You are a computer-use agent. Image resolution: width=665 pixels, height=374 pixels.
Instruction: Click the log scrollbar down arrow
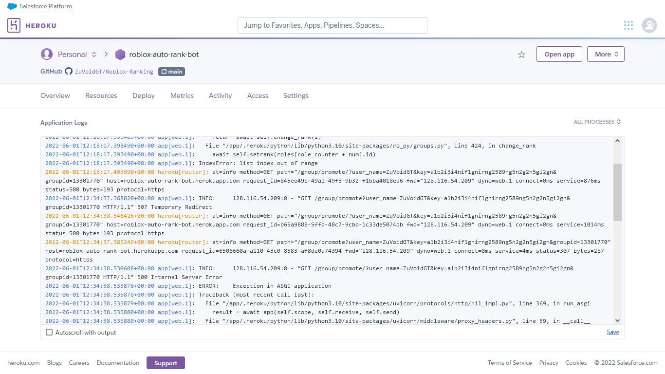coord(618,320)
